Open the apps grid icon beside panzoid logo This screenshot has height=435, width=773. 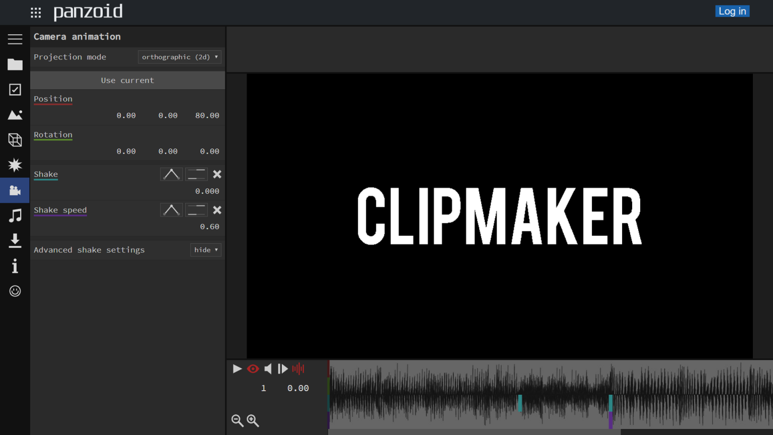(x=36, y=13)
